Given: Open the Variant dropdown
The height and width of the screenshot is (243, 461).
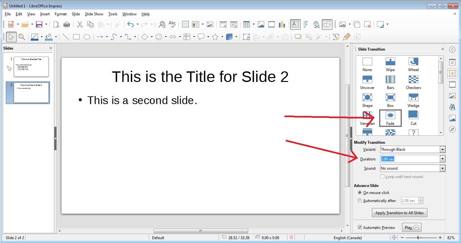Looking at the screenshot, I should coord(442,150).
